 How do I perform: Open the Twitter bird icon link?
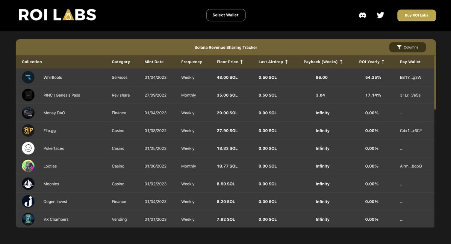point(380,15)
